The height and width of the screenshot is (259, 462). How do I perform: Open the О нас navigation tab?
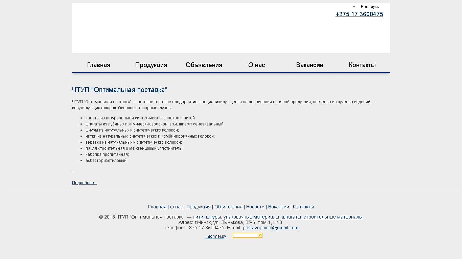(x=257, y=65)
